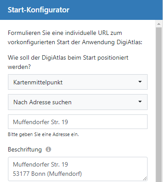Open the Kartenmittelpunkt dropdown

(78, 82)
